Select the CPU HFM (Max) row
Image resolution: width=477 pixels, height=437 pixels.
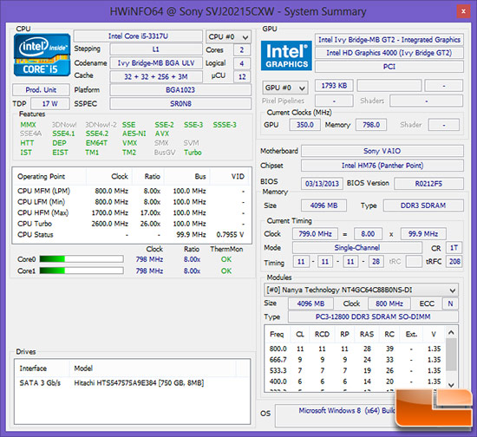132,213
